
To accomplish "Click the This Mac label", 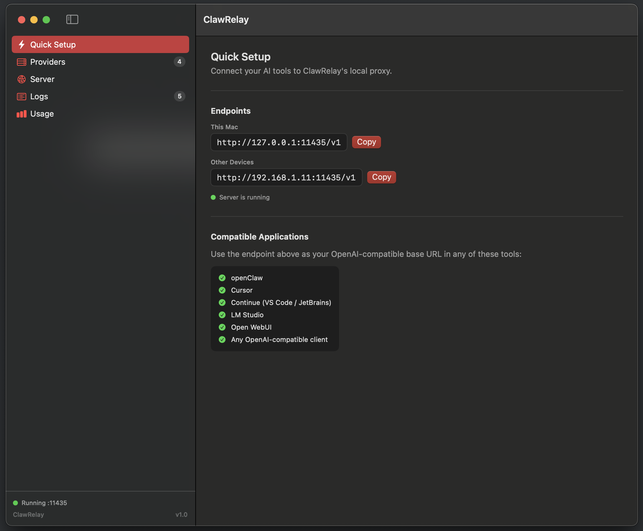I will [224, 127].
